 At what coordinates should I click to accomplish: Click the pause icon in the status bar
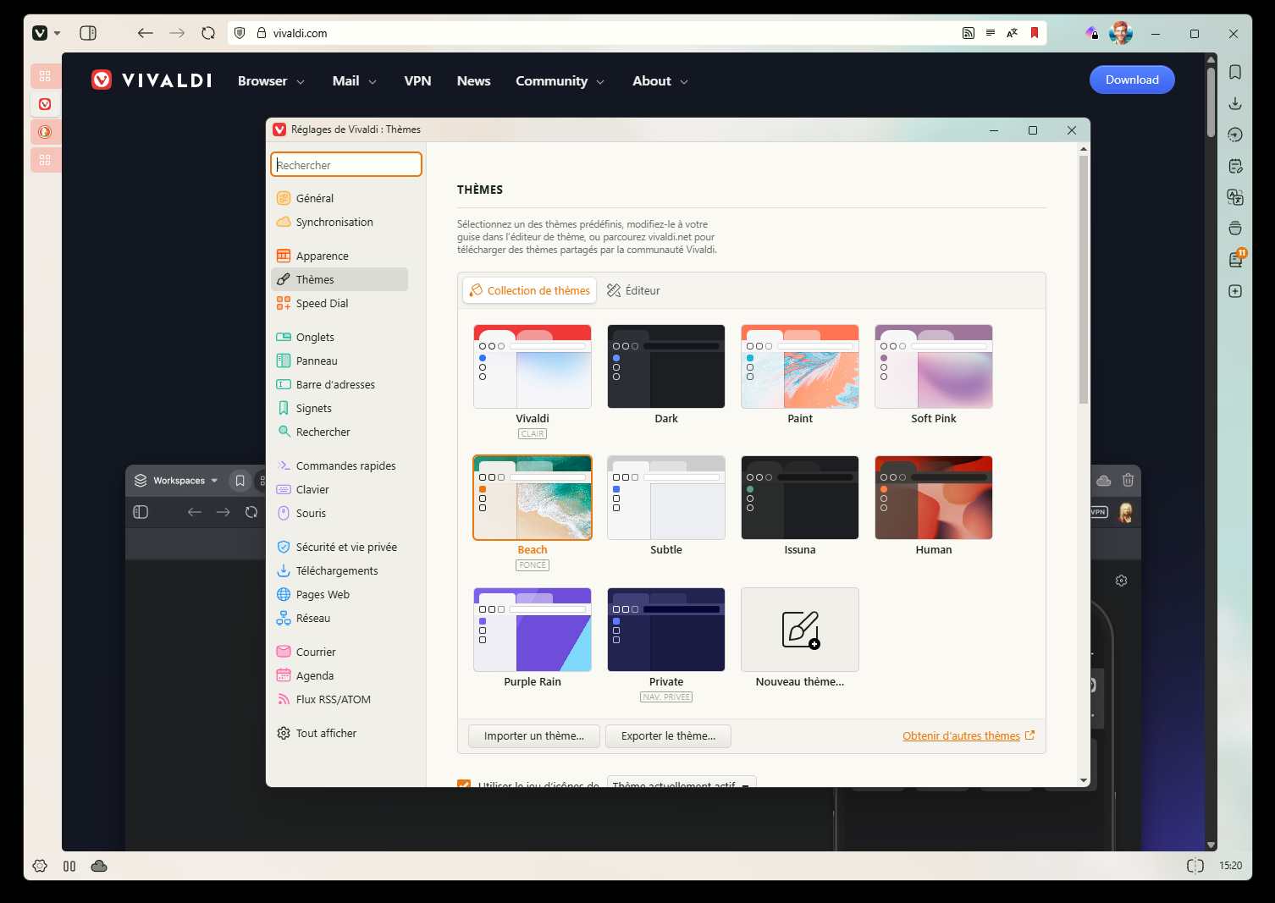point(69,866)
